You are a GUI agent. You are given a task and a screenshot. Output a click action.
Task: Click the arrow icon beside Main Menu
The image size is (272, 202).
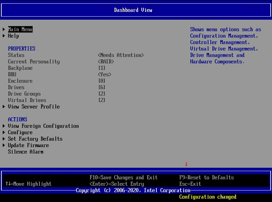pyautogui.click(x=4, y=29)
